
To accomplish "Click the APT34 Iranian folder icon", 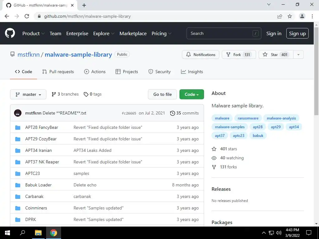I will pyautogui.click(x=18, y=150).
